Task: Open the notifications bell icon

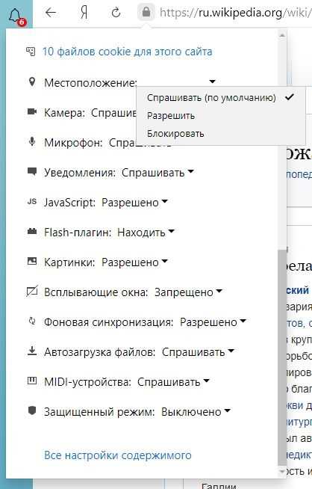Action: coord(15,16)
